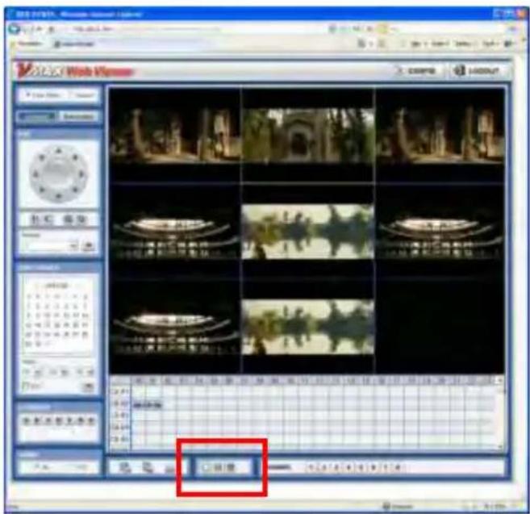Pan the PTZ camera left with the wheel arrow
The width and height of the screenshot is (530, 514).
pos(35,174)
